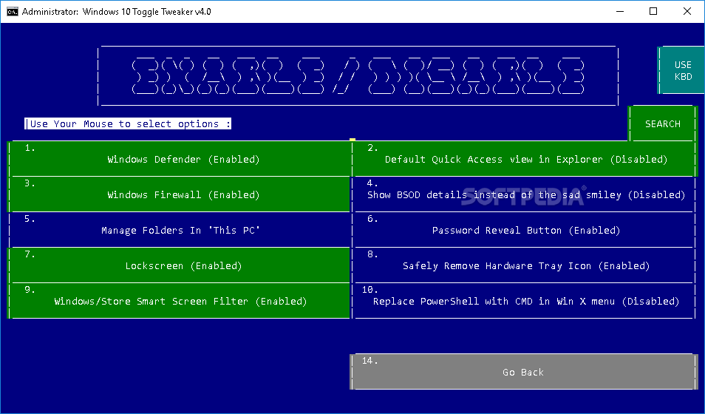The height and width of the screenshot is (414, 705).
Task: Toggle Default Quick Access view in Explorer
Action: tap(525, 159)
